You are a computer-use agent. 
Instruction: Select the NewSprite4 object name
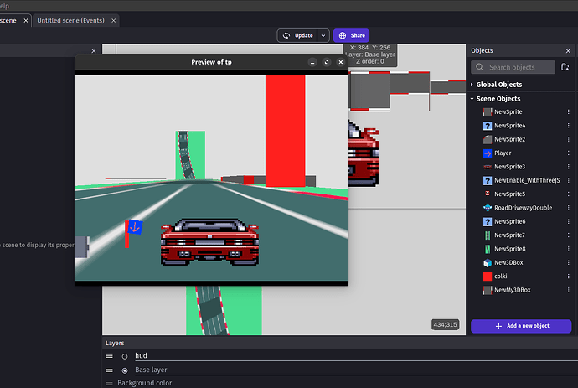[510, 126]
